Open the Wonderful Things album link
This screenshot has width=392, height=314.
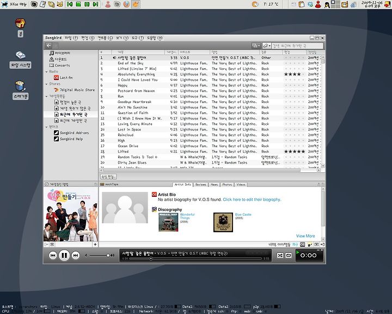pyautogui.click(x=187, y=216)
